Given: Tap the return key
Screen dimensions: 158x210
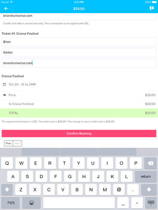Looking at the screenshot, I should (146, 176).
